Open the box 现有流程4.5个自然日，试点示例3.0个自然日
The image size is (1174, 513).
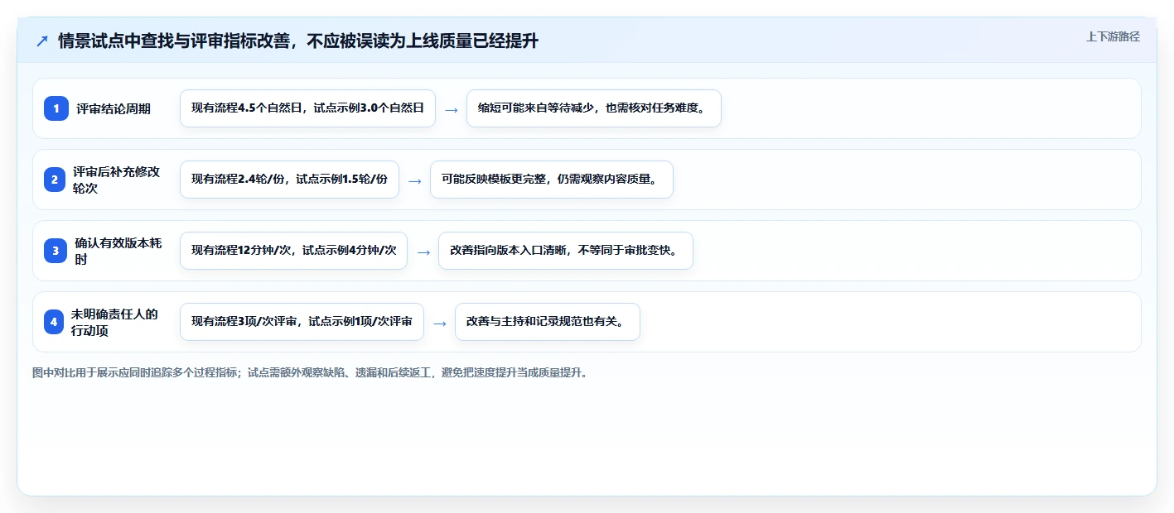coord(307,108)
